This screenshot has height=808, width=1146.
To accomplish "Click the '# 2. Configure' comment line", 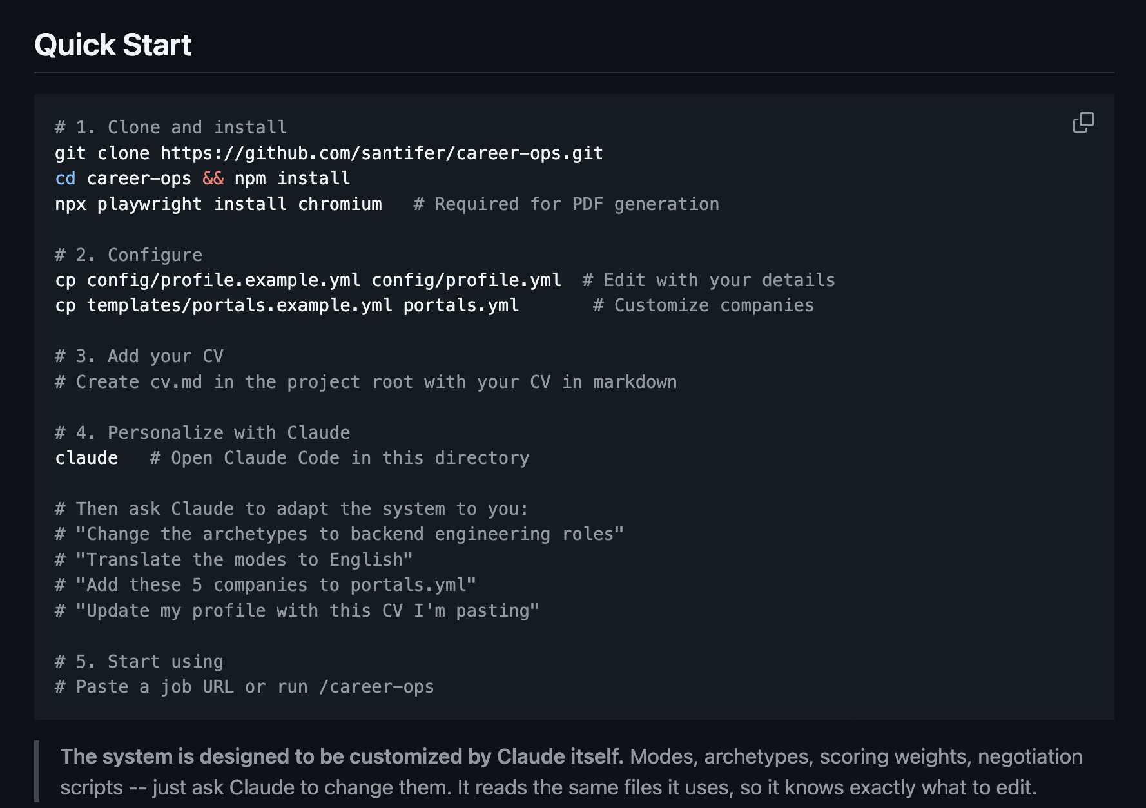I will tap(128, 255).
